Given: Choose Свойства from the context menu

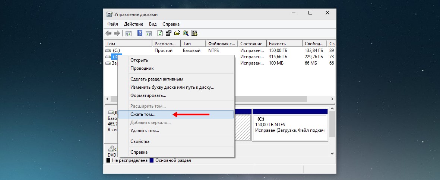Looking at the screenshot, I should click(x=140, y=141).
